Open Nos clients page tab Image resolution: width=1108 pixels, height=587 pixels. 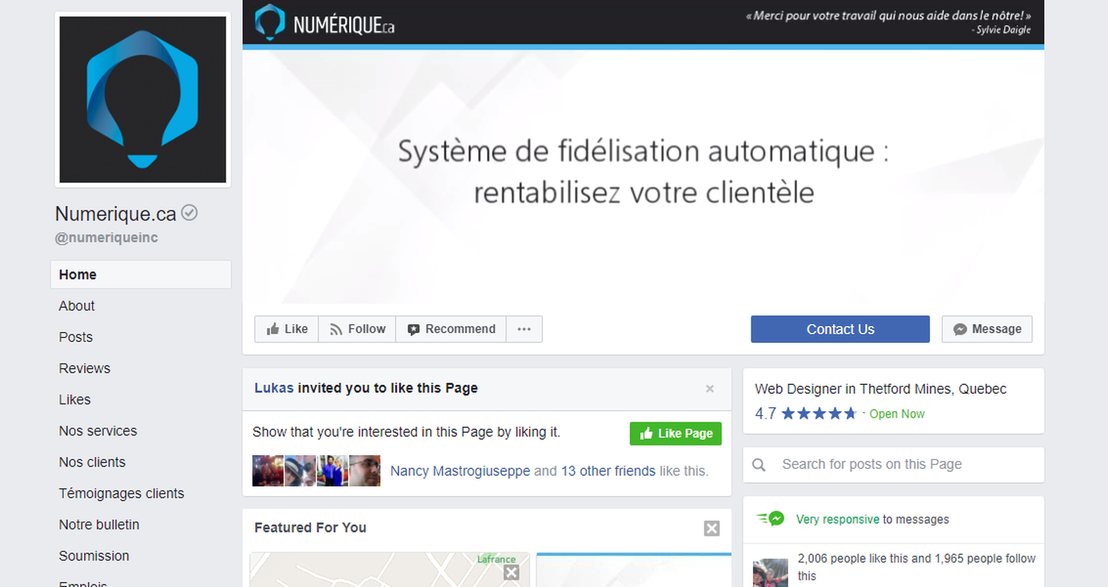pos(93,462)
